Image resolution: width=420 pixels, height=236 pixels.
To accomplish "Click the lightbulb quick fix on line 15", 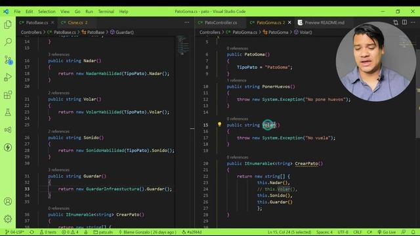I will [219, 125].
